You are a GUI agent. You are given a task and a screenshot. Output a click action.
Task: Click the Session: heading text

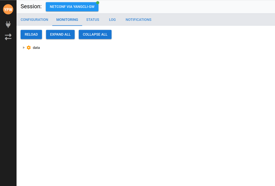tap(31, 7)
